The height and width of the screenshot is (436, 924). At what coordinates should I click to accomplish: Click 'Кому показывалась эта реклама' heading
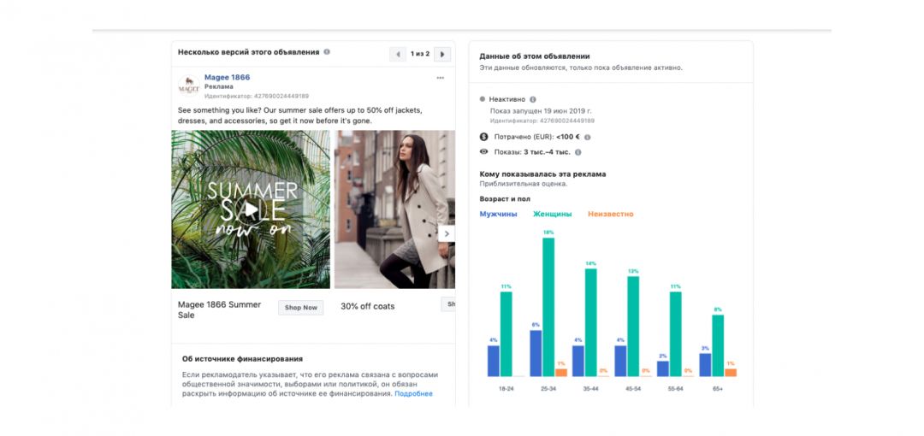[x=542, y=174]
